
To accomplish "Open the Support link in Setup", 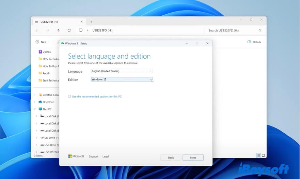I will 93,156.
